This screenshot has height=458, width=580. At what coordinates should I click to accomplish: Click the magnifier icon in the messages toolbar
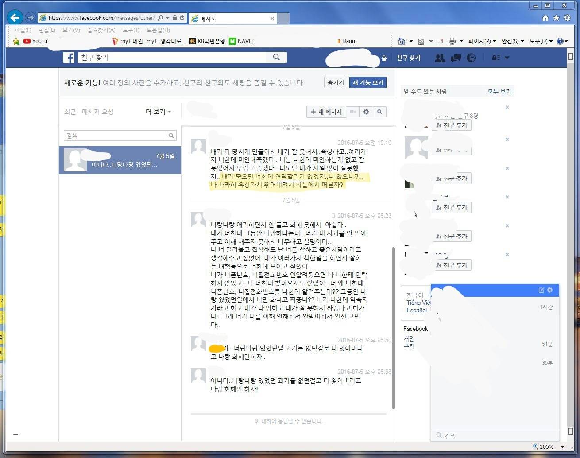[380, 112]
